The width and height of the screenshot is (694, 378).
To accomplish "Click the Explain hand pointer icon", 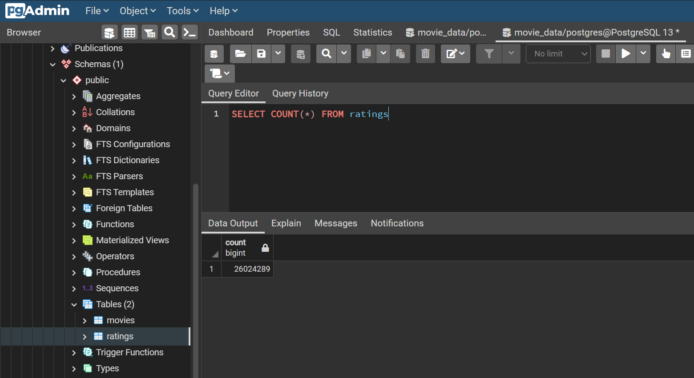I will (x=666, y=54).
